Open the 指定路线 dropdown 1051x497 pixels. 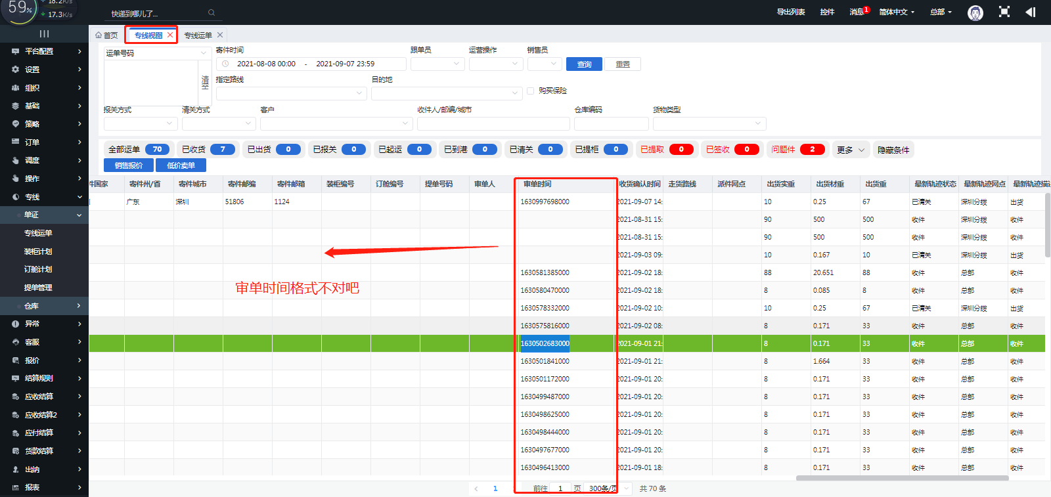pyautogui.click(x=291, y=93)
